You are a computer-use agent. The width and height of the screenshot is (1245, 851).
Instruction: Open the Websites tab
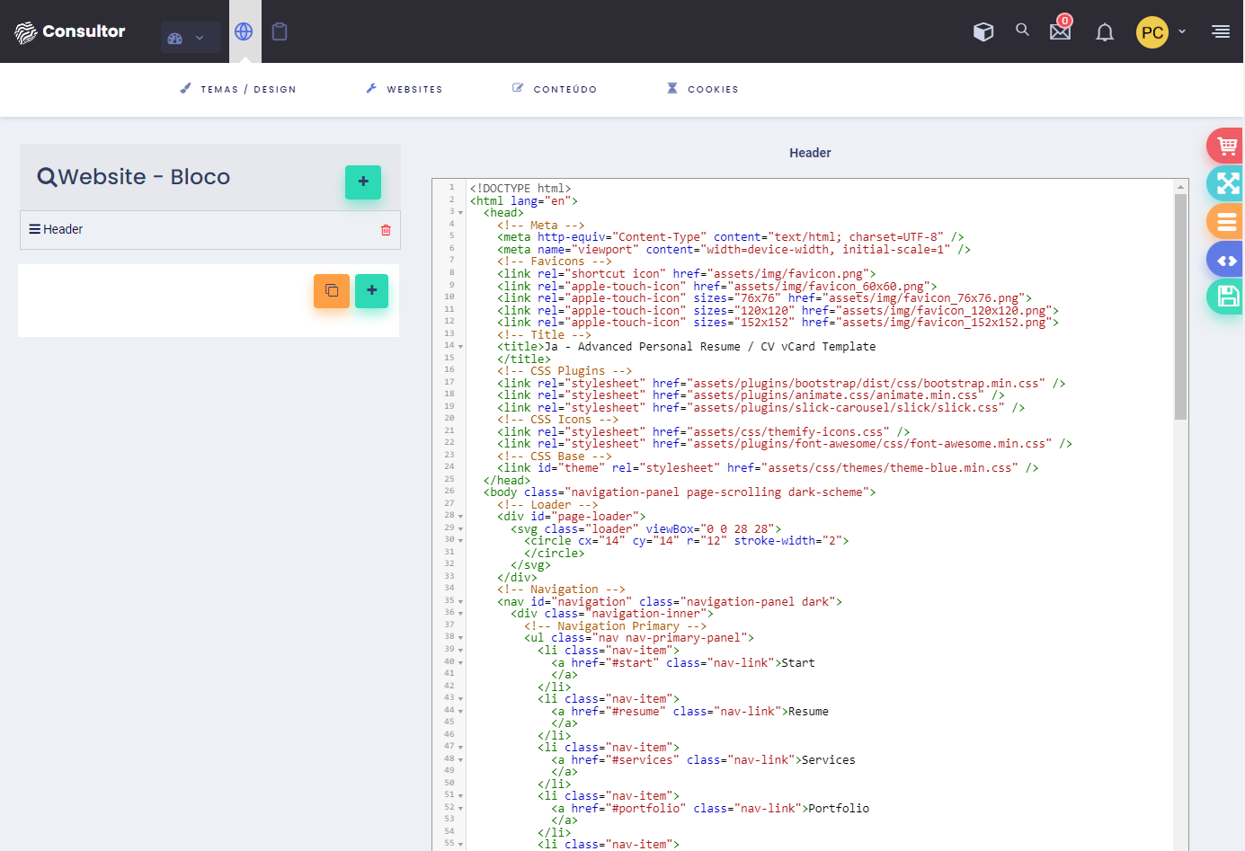click(x=405, y=89)
